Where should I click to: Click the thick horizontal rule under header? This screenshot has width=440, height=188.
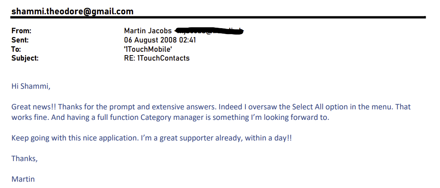point(219,18)
